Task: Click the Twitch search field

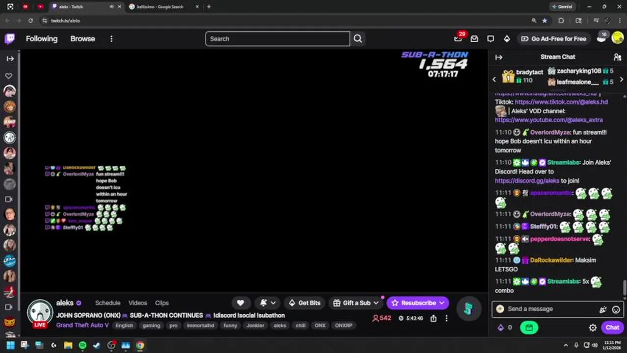Action: [x=278, y=39]
